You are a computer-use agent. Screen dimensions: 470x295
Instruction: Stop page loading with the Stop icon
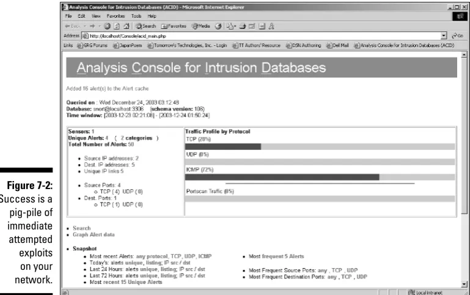(x=108, y=26)
